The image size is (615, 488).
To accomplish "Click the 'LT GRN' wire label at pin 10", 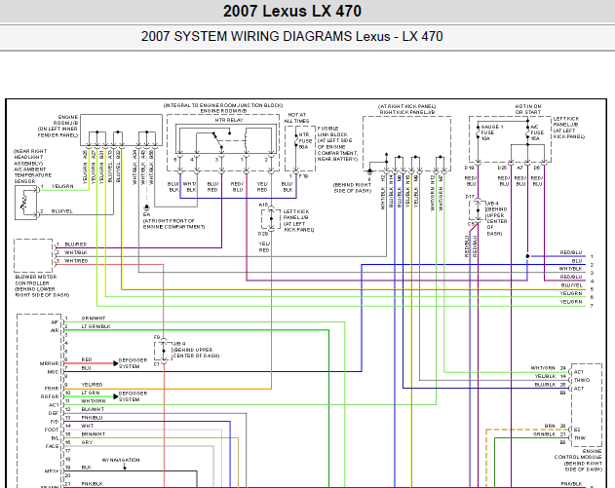I will pyautogui.click(x=91, y=393).
